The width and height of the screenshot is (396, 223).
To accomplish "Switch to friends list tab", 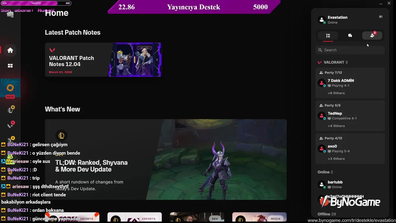I will click(328, 36).
